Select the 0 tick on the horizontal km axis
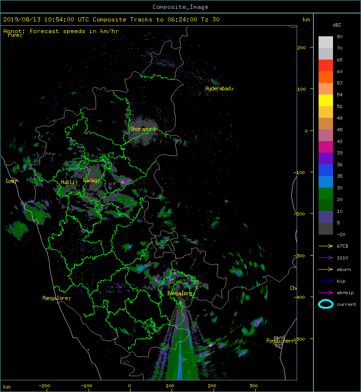 click(x=129, y=386)
